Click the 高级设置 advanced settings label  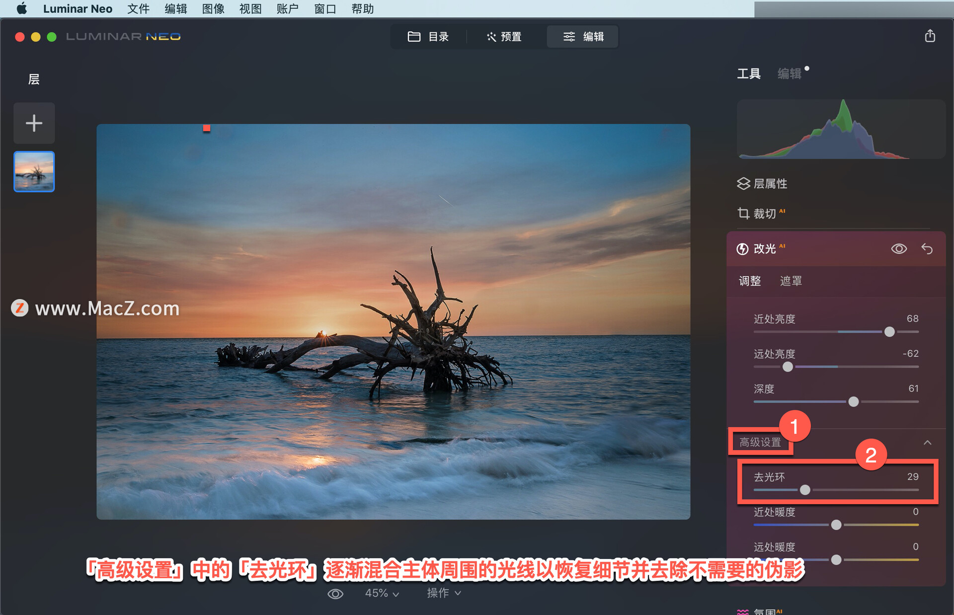(x=760, y=442)
